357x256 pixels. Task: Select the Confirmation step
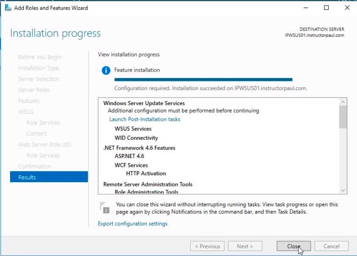pyautogui.click(x=35, y=166)
